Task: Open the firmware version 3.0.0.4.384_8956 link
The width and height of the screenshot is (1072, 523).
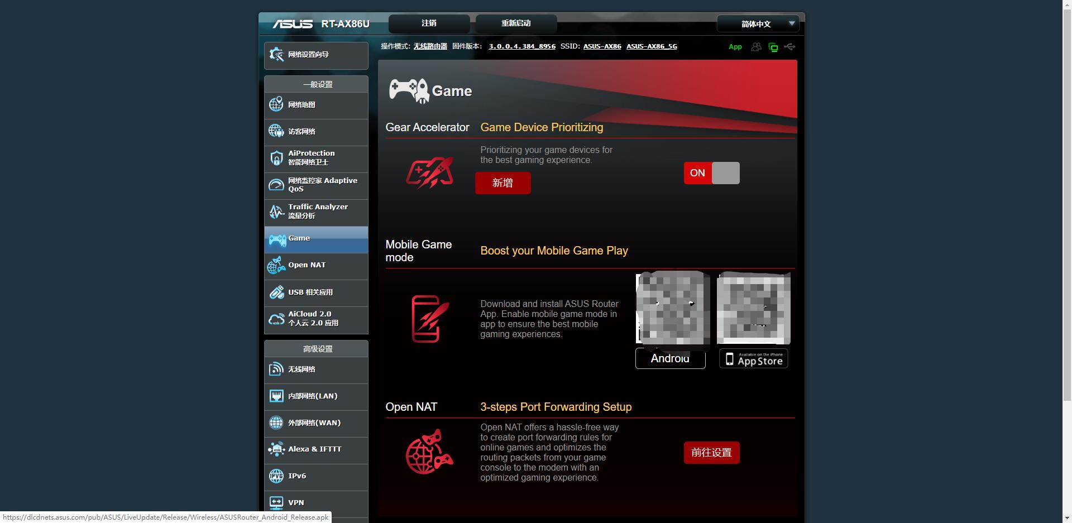Action: (x=522, y=46)
